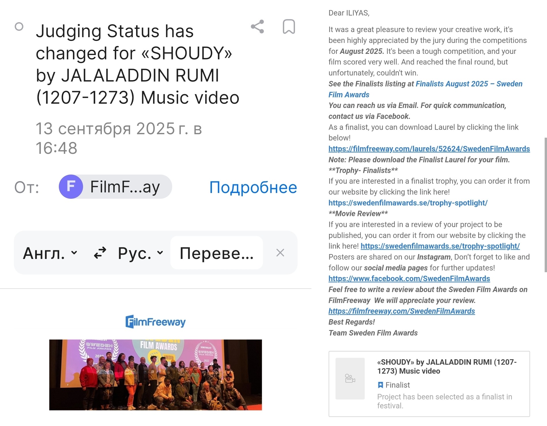
Task: Expand the Англ. source language dropdown
Action: [50, 253]
